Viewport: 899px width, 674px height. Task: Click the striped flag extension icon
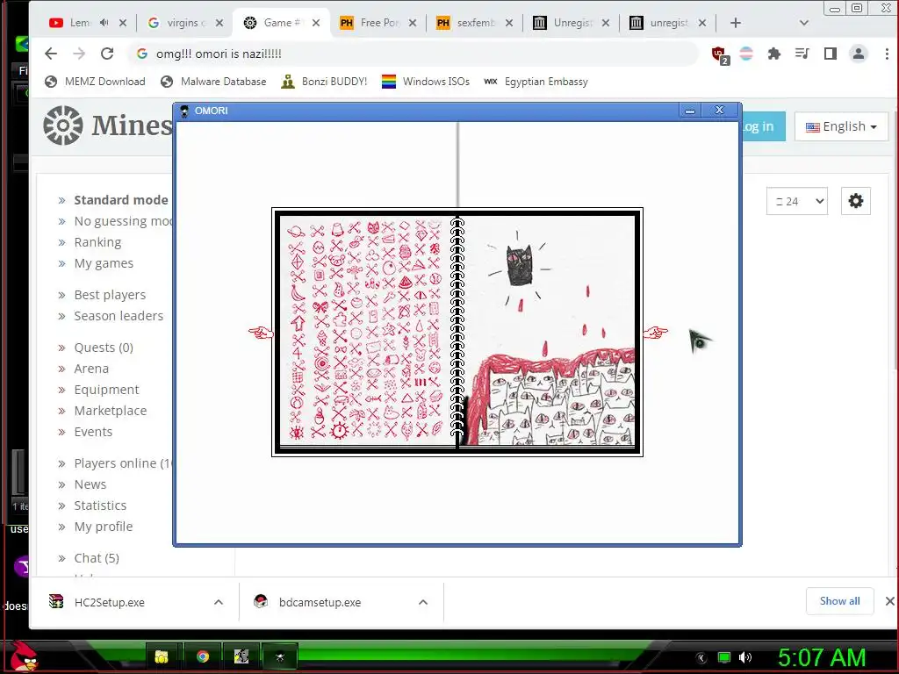(x=746, y=54)
